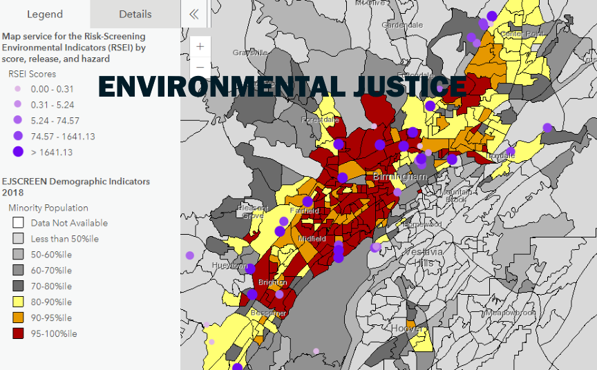Select the 74.57 - 1641.13 circle symbol
The image size is (597, 370).
point(18,136)
